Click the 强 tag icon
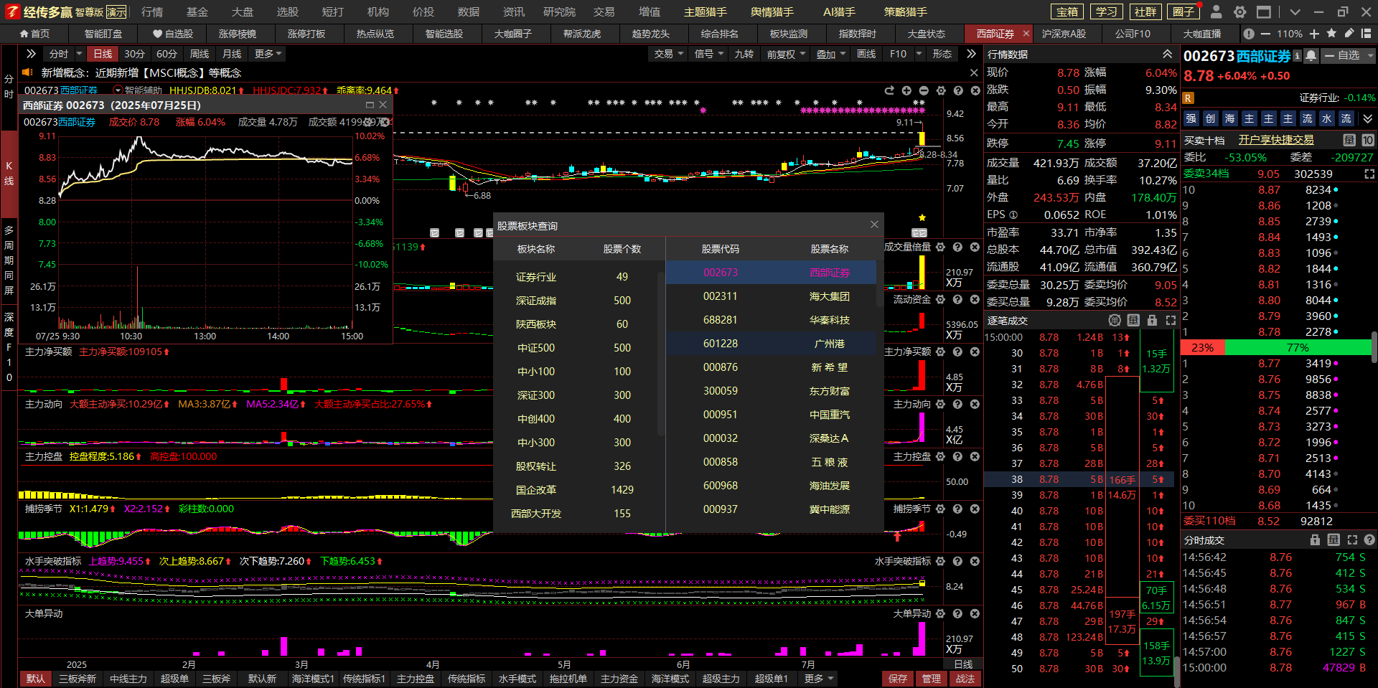 tap(1191, 118)
